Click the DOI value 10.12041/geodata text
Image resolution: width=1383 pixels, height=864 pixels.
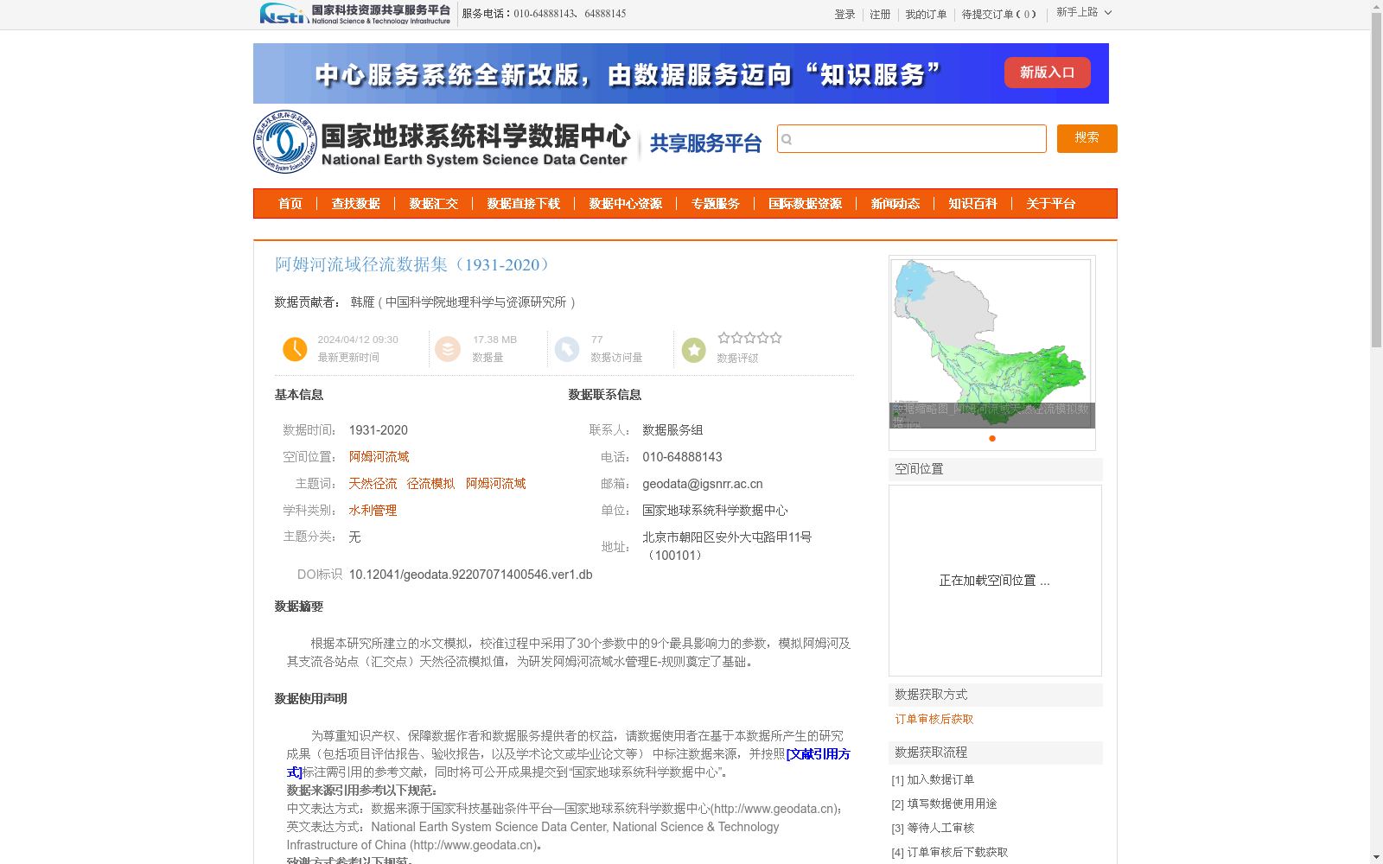click(x=470, y=575)
